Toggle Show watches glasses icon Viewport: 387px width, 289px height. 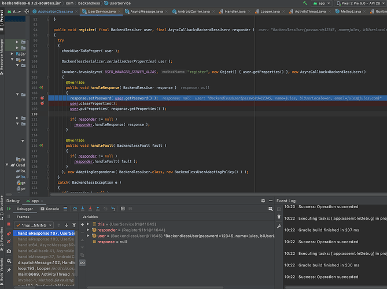82,263
